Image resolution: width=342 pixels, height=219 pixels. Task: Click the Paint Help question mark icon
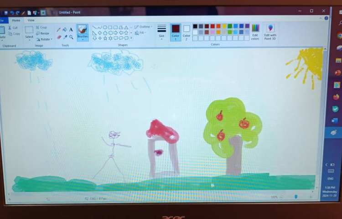[326, 18]
